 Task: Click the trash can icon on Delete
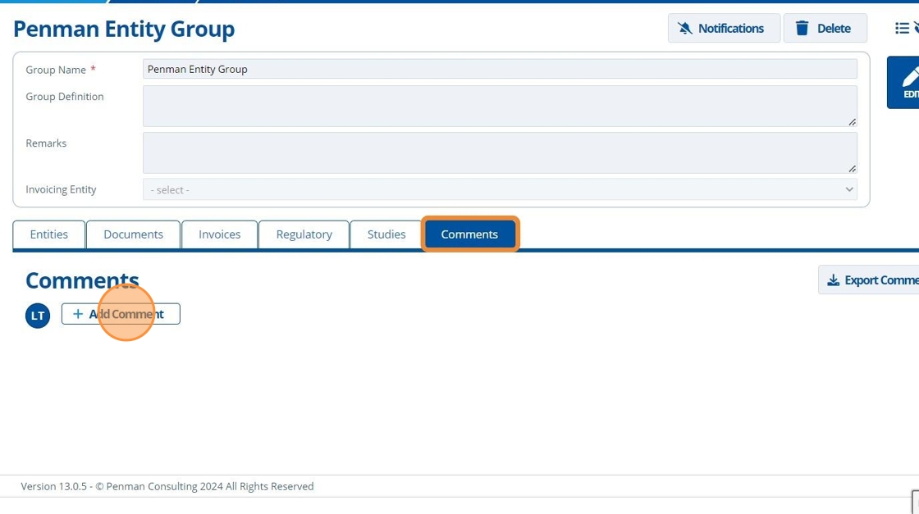(x=802, y=28)
